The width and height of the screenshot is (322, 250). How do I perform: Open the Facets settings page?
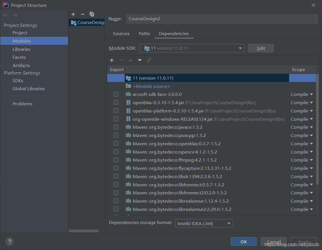coord(19,57)
